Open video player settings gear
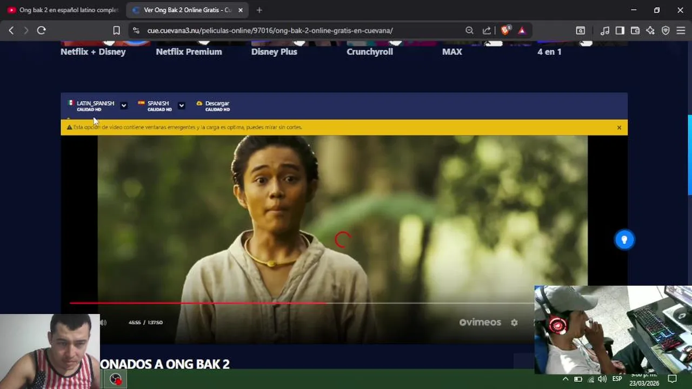Screen dimensions: 692x389 [x=514, y=323]
